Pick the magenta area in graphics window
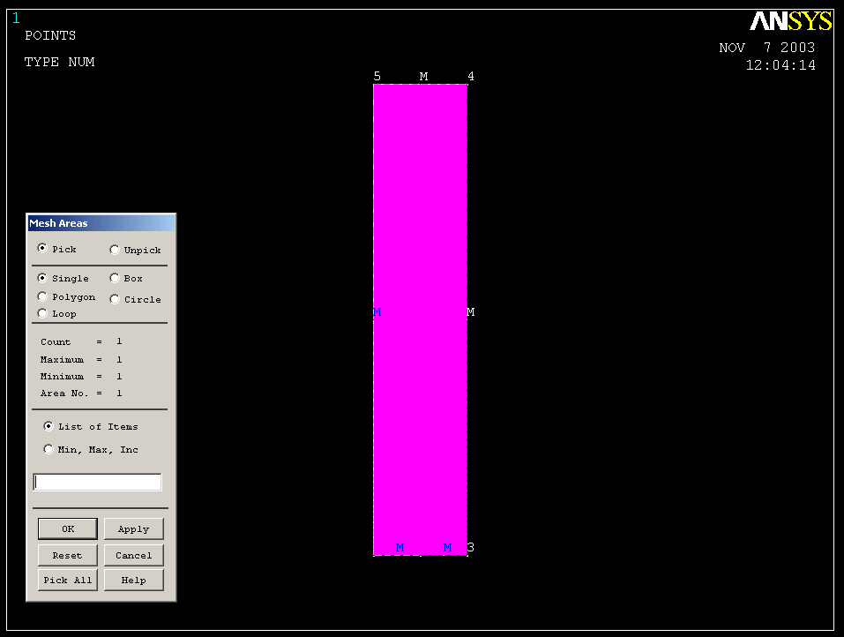The width and height of the screenshot is (844, 637). (420, 320)
